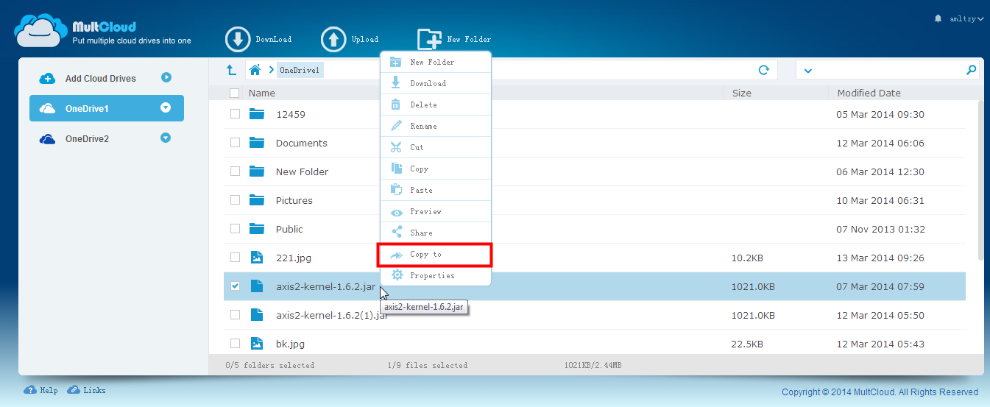
Task: Choose Copy in context menu
Action: click(435, 169)
